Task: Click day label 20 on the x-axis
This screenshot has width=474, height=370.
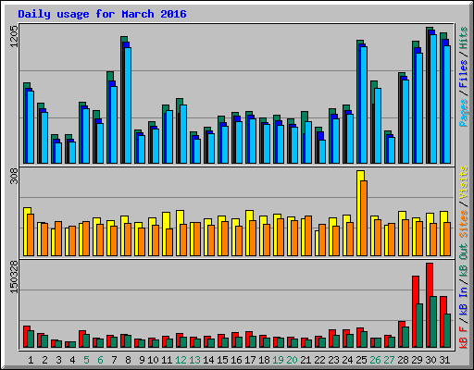Action: (292, 360)
